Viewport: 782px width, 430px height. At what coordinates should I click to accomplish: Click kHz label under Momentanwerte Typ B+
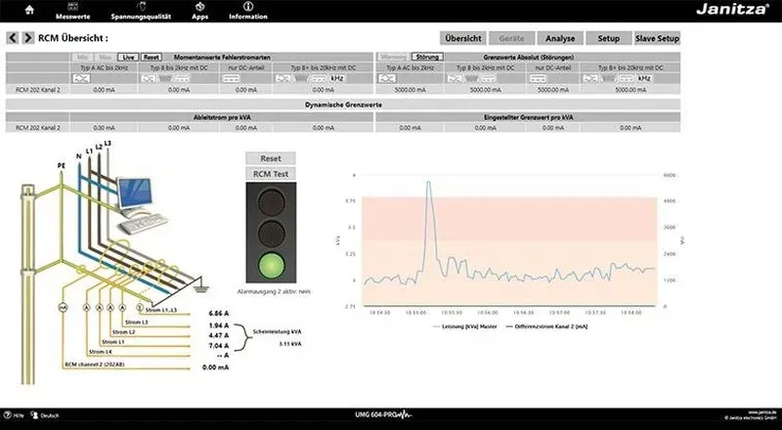tap(337, 78)
